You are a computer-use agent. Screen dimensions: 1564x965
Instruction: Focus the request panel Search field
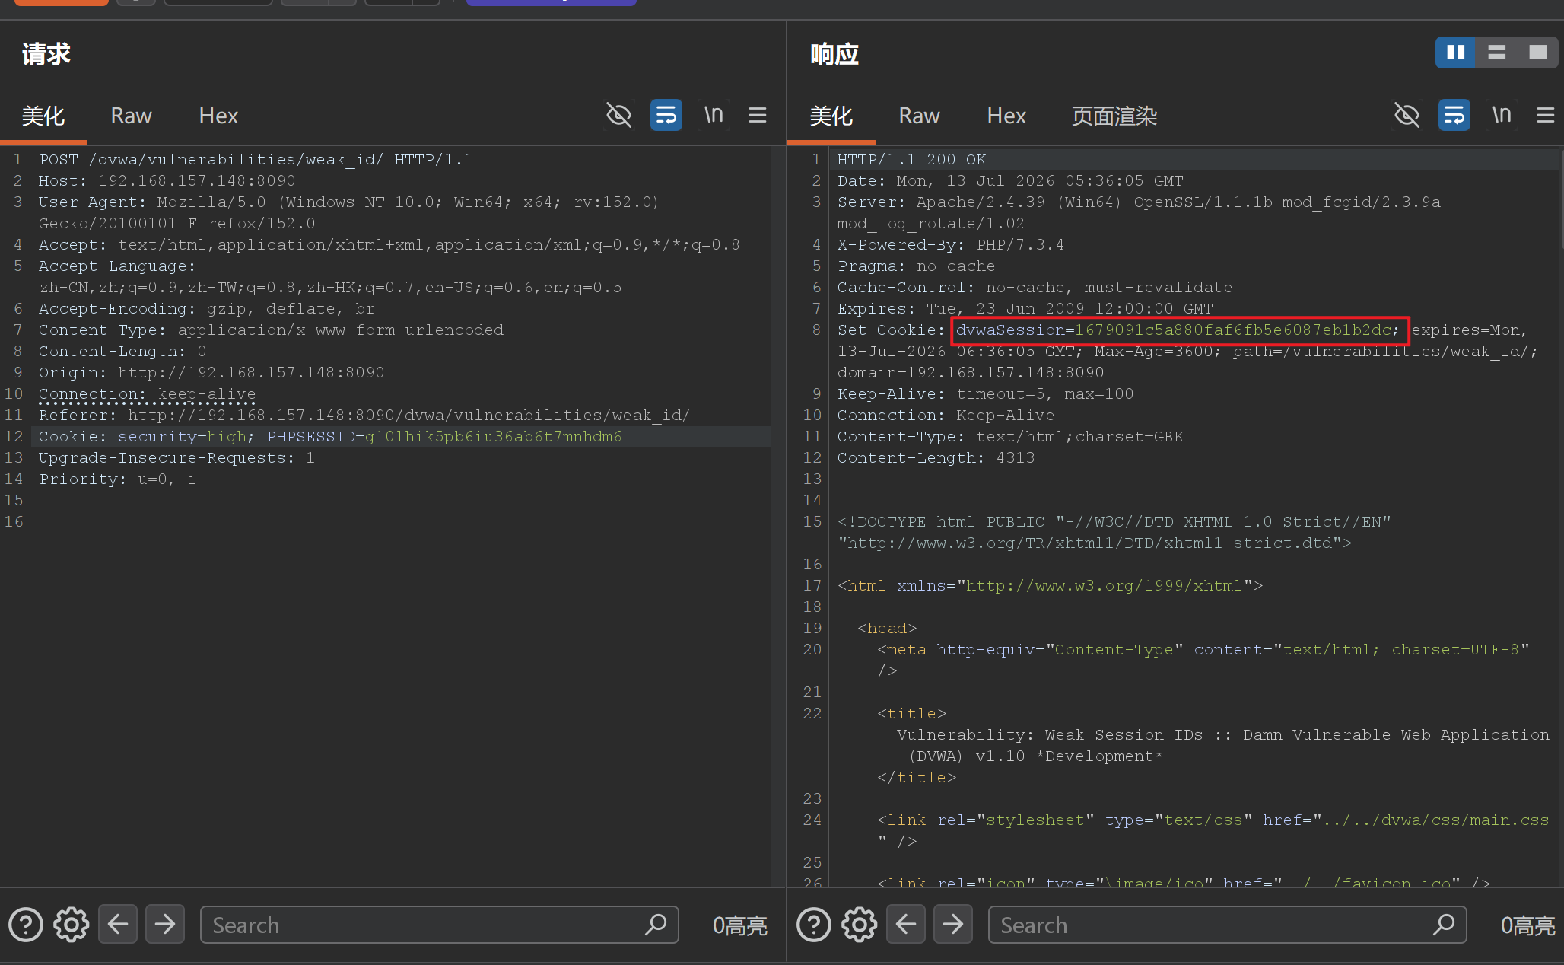click(439, 925)
